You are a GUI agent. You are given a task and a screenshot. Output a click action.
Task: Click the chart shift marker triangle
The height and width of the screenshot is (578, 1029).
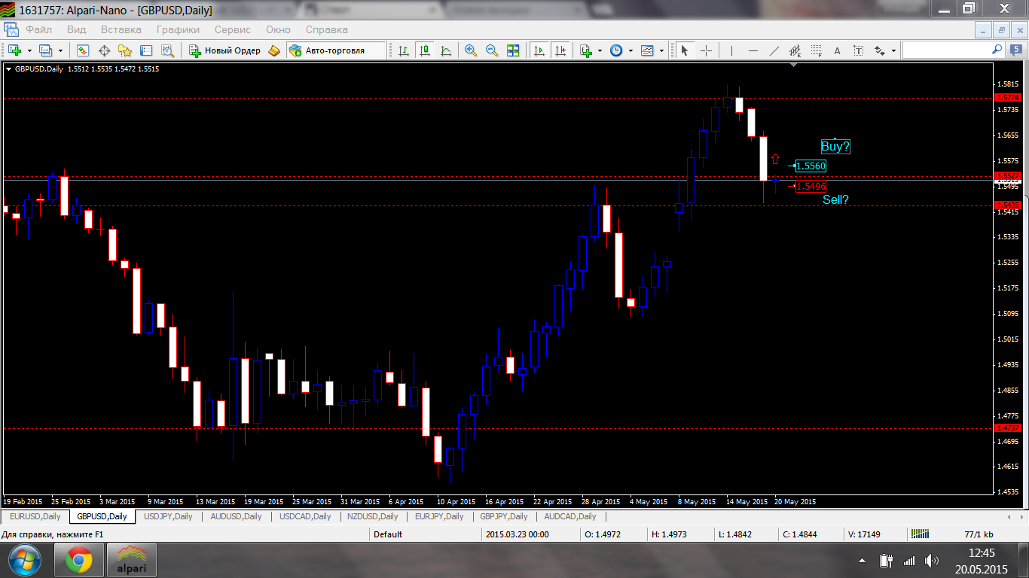pyautogui.click(x=793, y=65)
